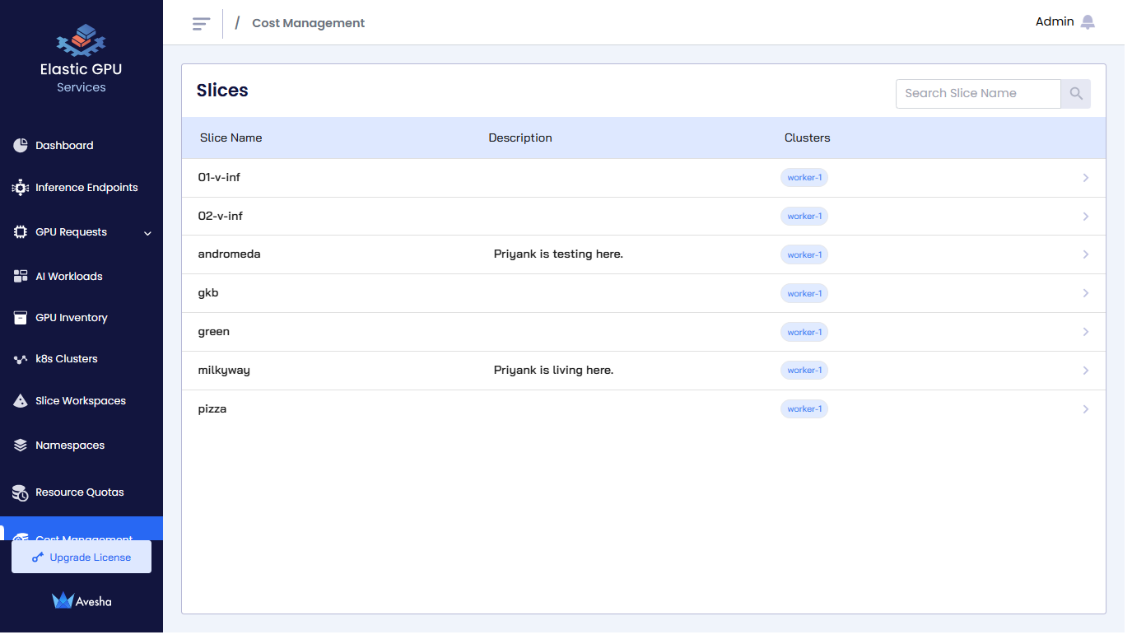Screen dimensions: 1132x644
Task: Click the Slice Workspaces pizza icon
Action: click(21, 401)
